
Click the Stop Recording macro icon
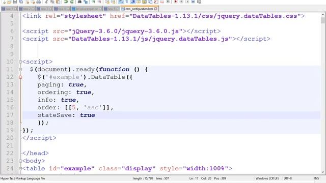tap(181, 2)
